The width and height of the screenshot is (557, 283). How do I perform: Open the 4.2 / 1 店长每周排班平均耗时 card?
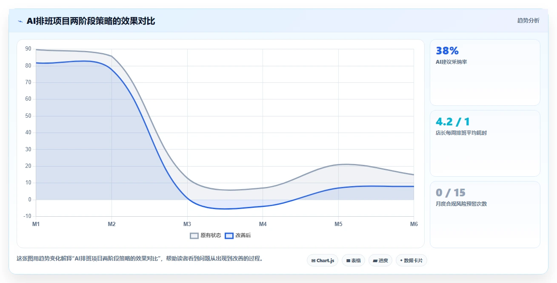coord(485,143)
